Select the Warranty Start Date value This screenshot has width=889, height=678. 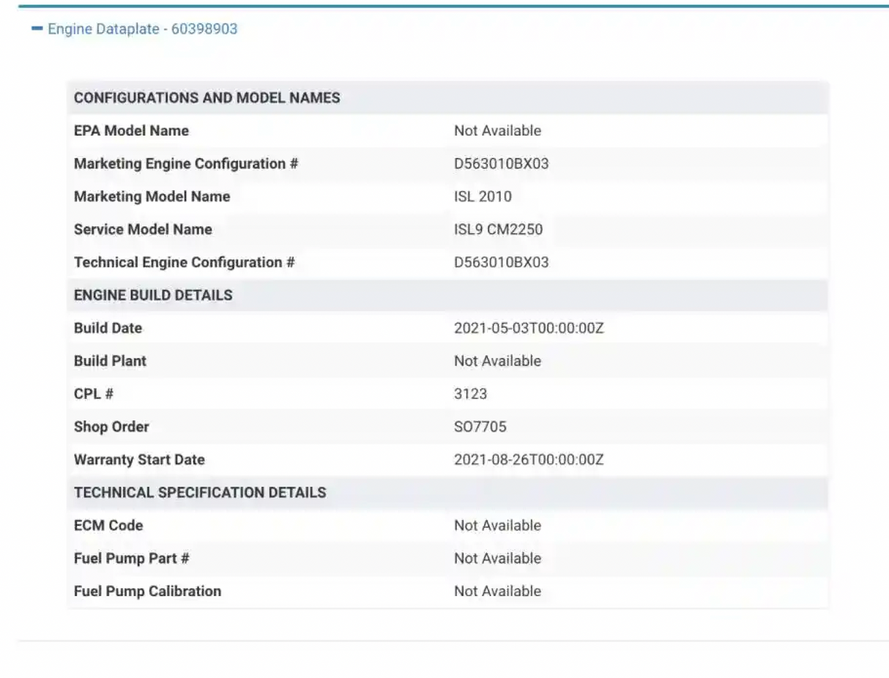click(529, 460)
